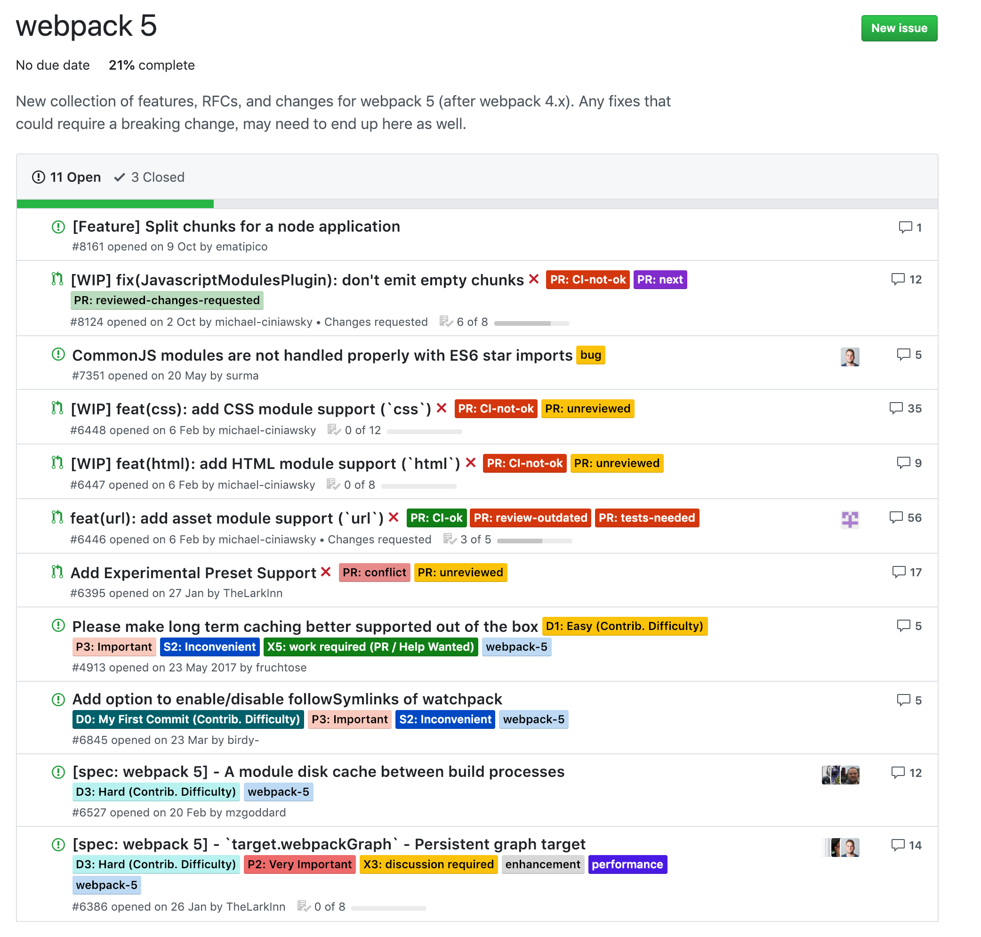Viewport: 981px width, 937px height.
Task: Click the avatars on the module disk cache row
Action: pos(840,775)
